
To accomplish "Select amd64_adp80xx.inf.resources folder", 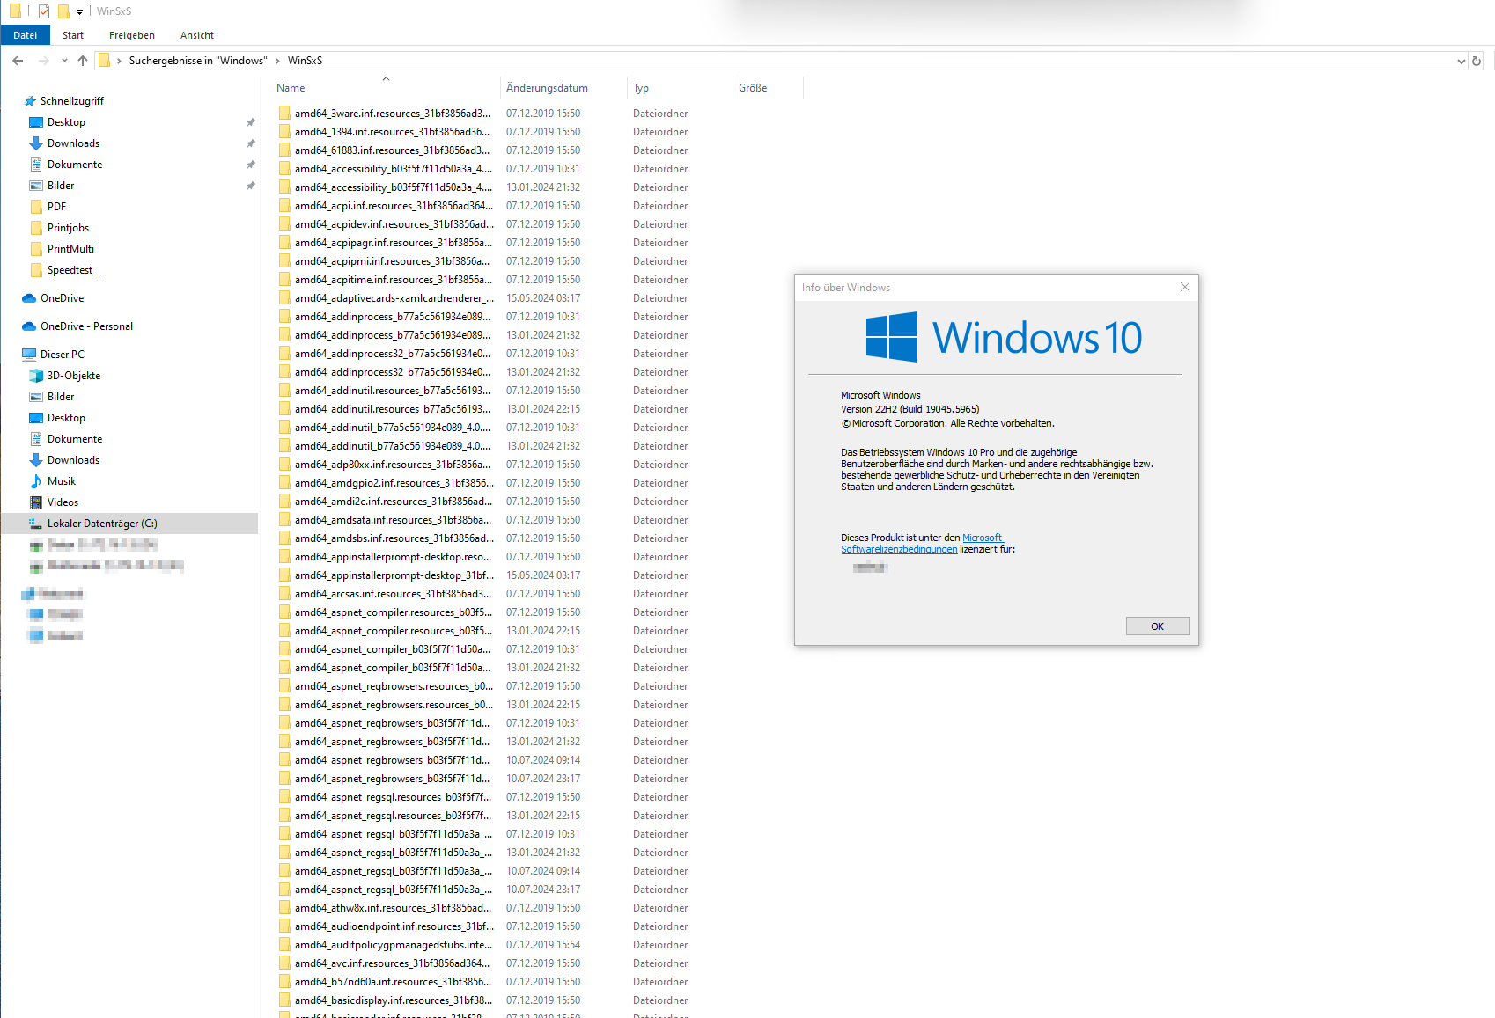I will pos(393,465).
